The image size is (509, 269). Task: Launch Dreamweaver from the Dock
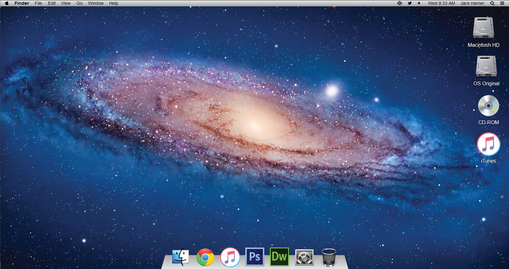279,257
